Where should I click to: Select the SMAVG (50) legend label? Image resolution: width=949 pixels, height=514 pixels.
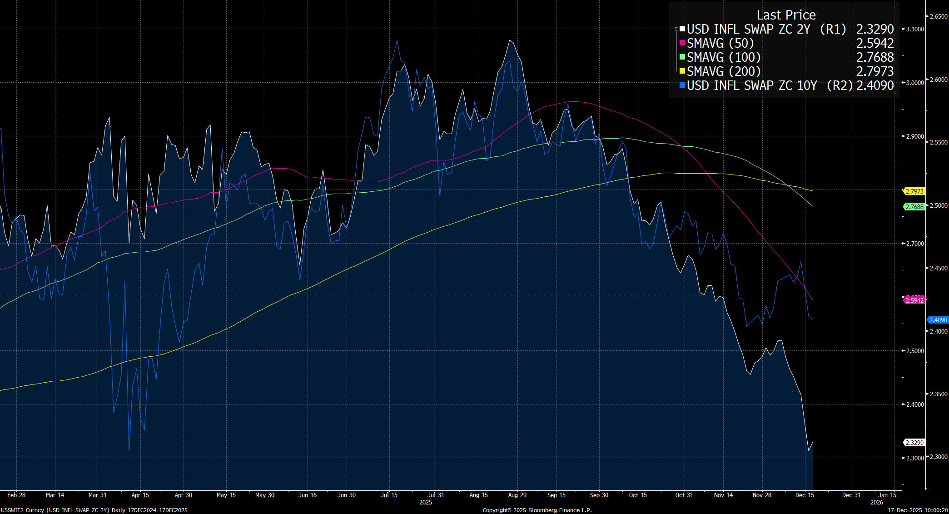click(720, 43)
